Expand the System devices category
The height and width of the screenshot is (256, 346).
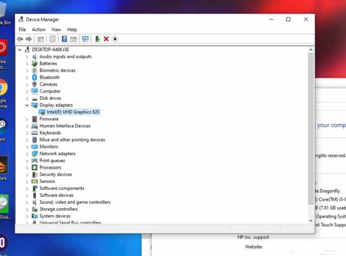(x=27, y=216)
